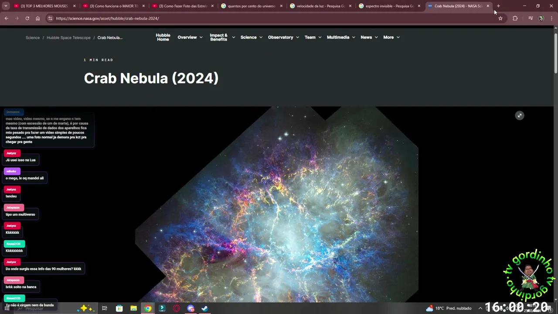Switch to quantos por cento do universo tab

(252, 6)
